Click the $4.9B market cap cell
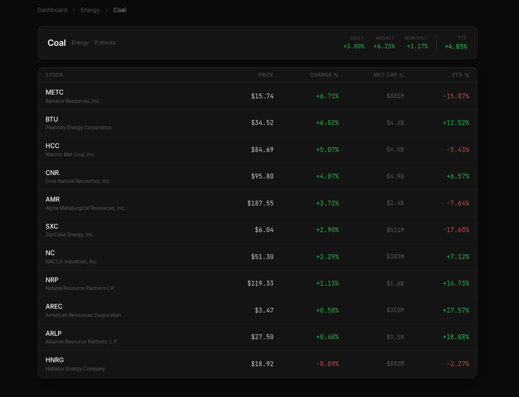 [395, 177]
